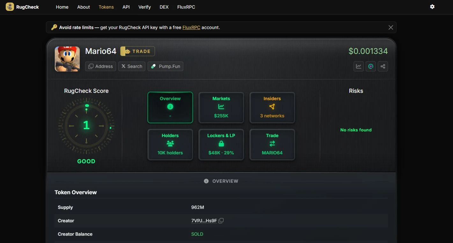Screen dimensions: 453x243
Task: Click the gold TRADE button beside Mario64
Action: 137,51
